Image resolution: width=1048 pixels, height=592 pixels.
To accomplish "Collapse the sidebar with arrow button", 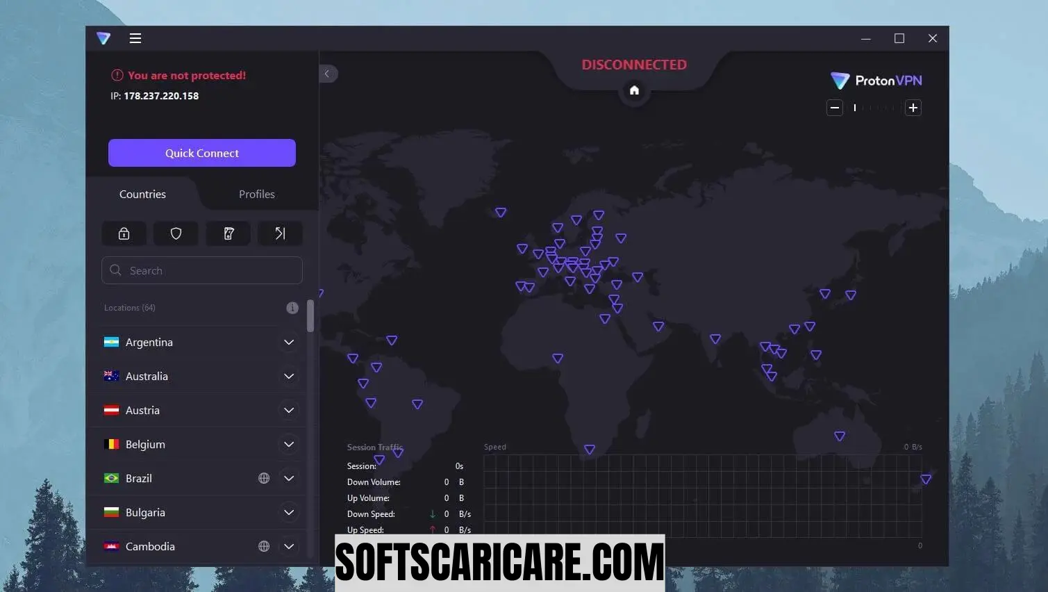I will (328, 74).
